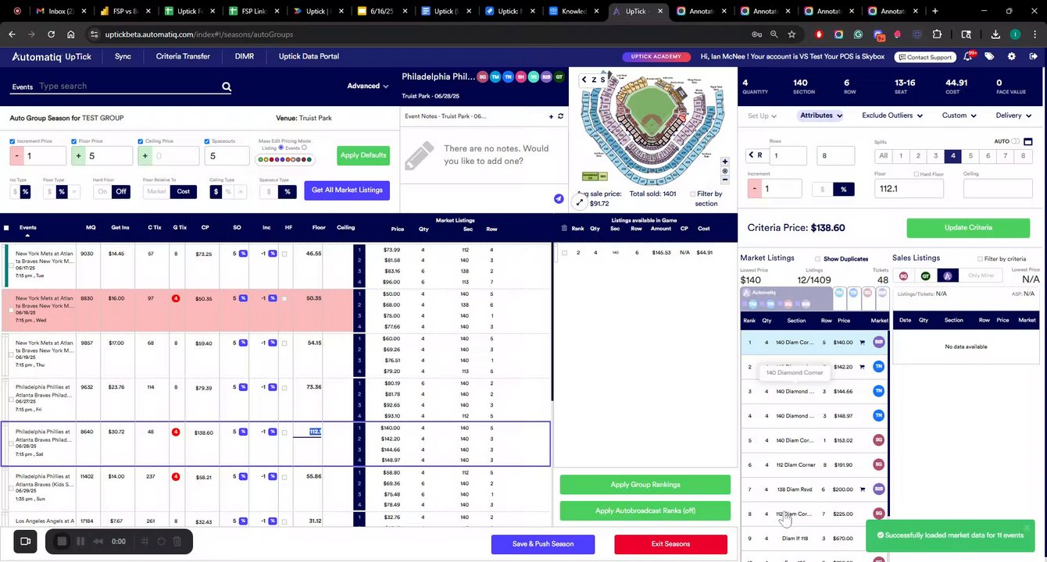Open Criteria Transfer in the top menu

183,56
